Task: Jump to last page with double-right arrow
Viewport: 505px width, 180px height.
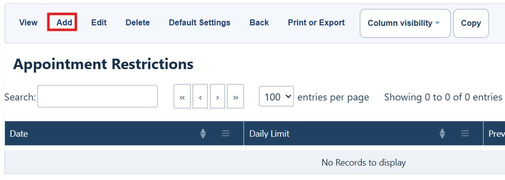Action: pyautogui.click(x=236, y=96)
